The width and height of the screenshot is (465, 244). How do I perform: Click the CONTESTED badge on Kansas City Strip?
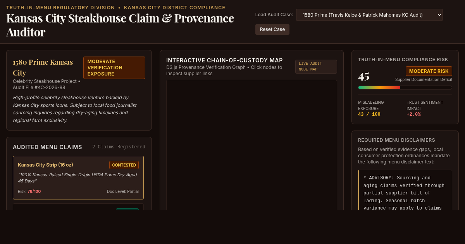124,165
